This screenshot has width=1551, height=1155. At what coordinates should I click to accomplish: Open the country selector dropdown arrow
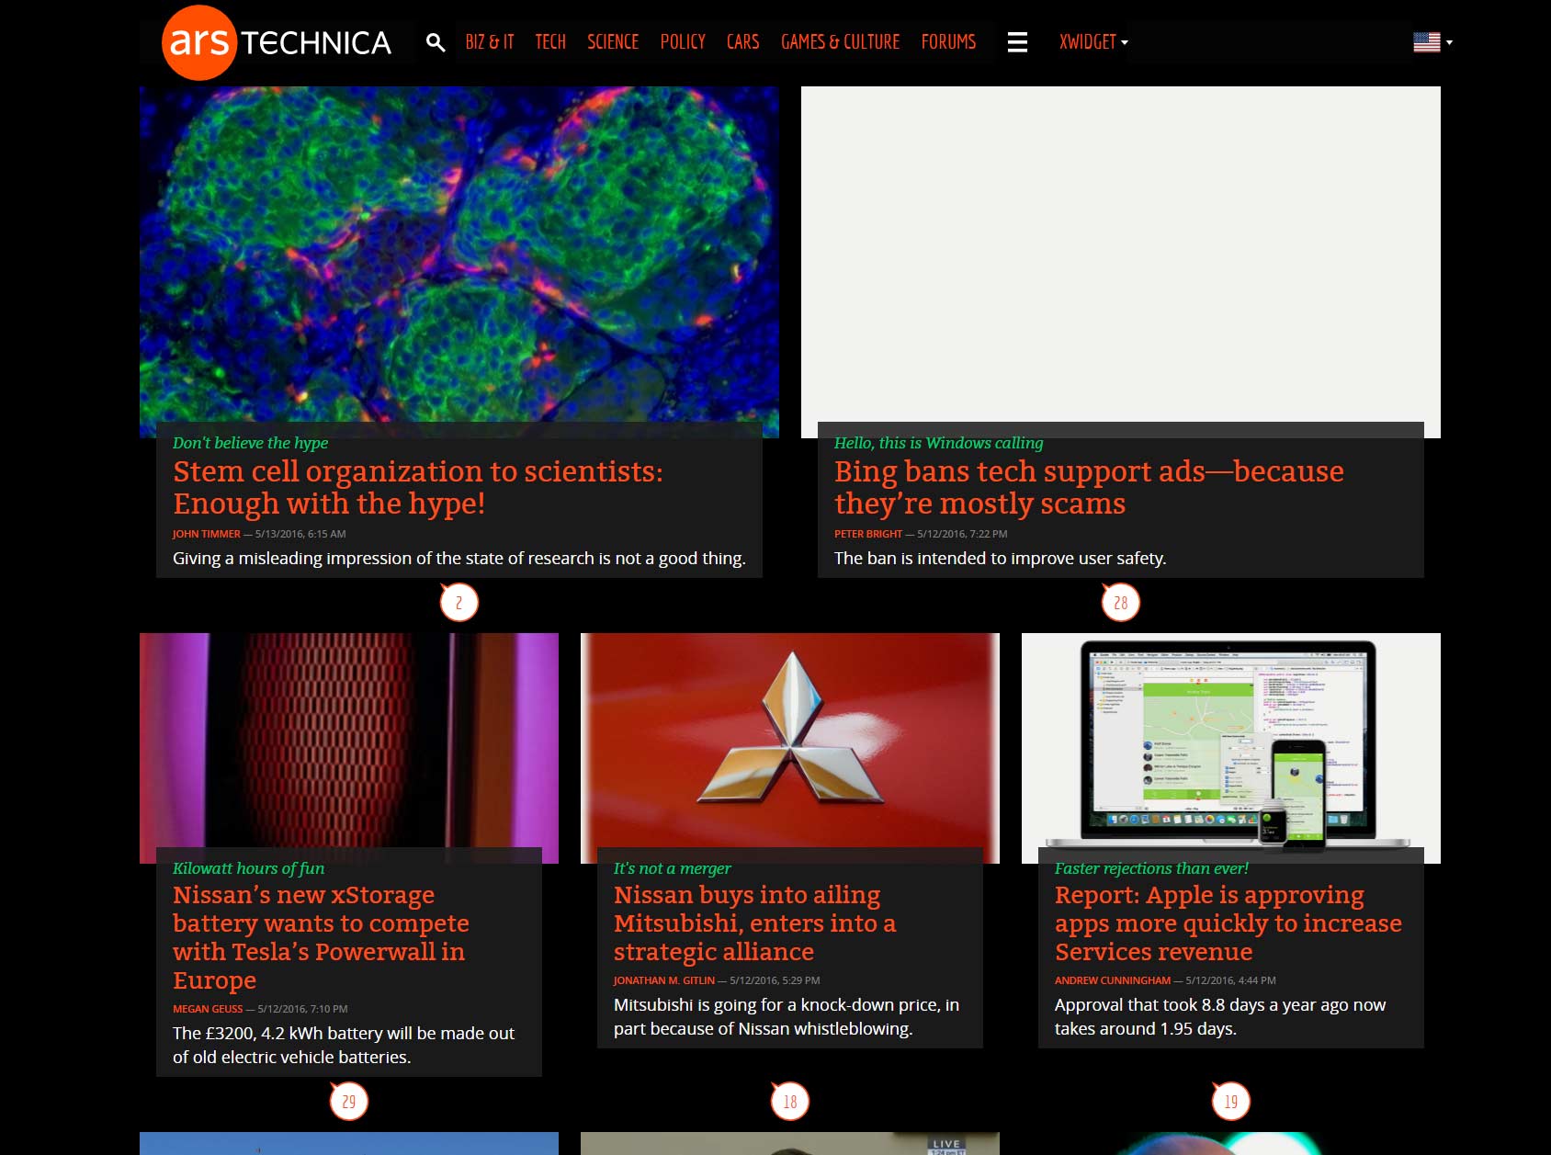(1450, 43)
